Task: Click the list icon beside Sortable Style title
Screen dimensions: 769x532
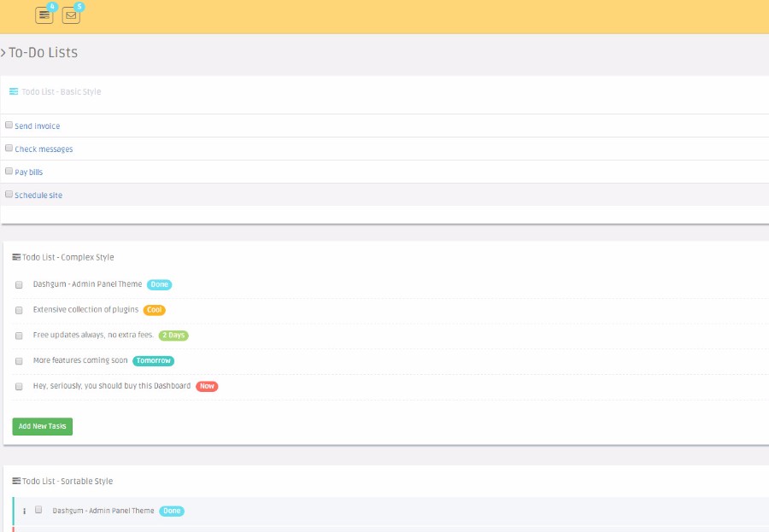Action: coord(16,481)
